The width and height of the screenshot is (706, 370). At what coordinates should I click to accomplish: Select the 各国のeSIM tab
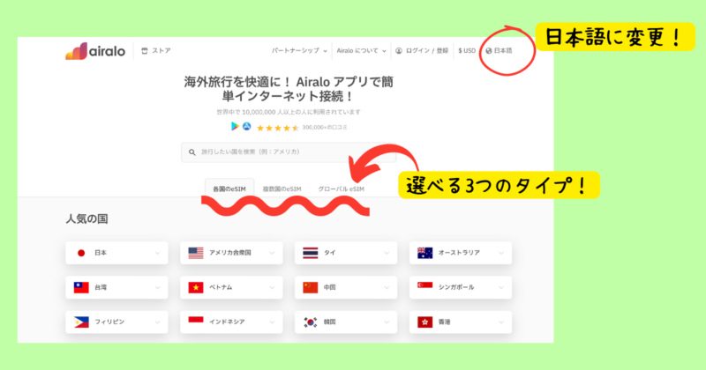tap(229, 189)
